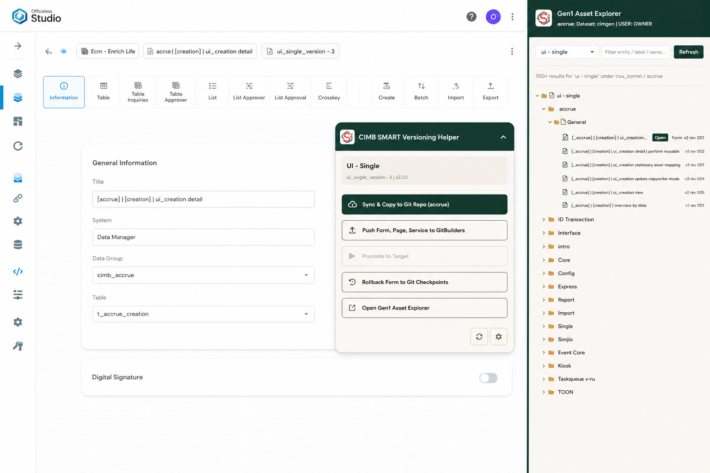The height and width of the screenshot is (473, 710).
Task: Click the Refresh button in Asset Explorer
Action: click(688, 52)
